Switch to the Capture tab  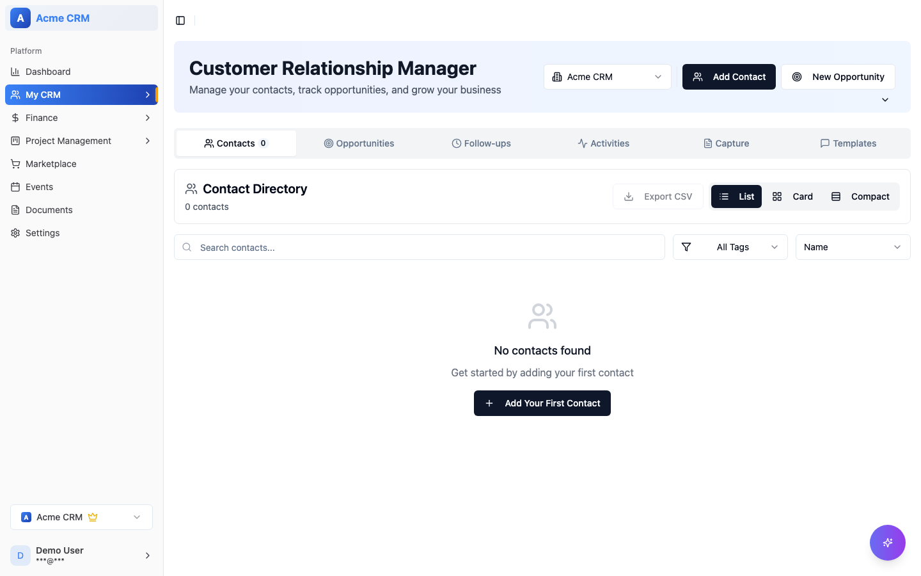point(726,143)
